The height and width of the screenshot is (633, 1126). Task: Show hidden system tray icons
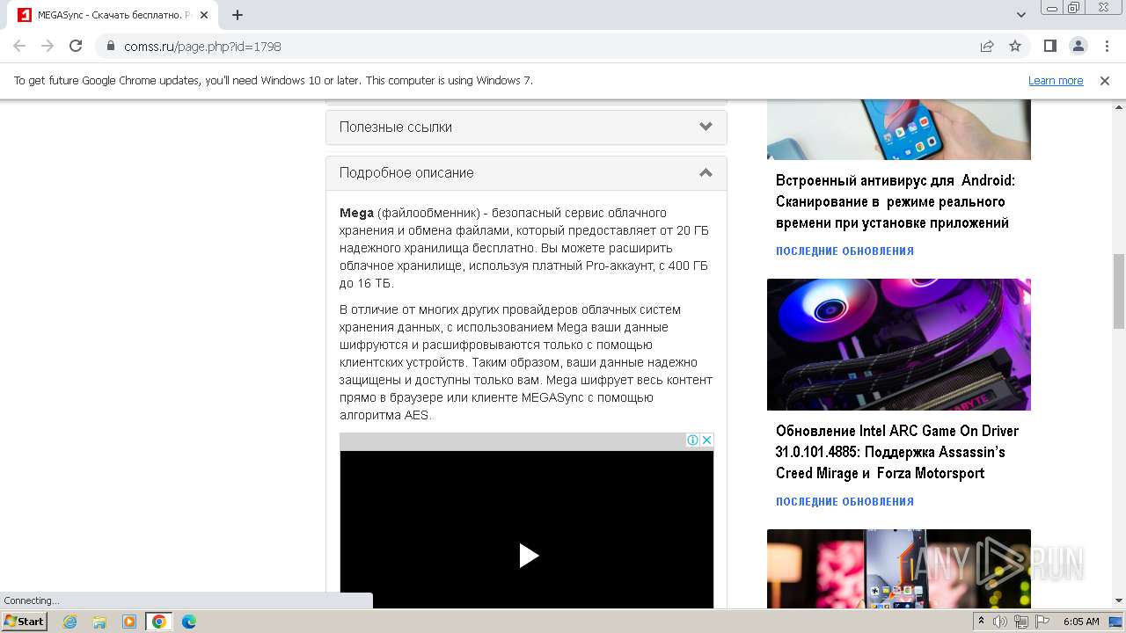pos(981,622)
